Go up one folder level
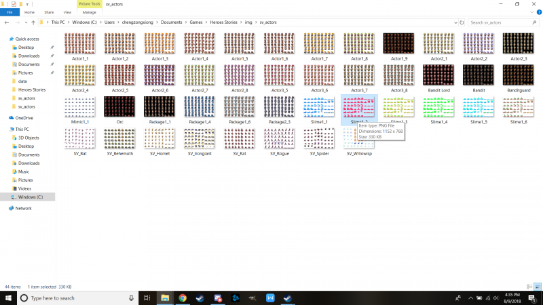543x305 pixels. (33, 22)
